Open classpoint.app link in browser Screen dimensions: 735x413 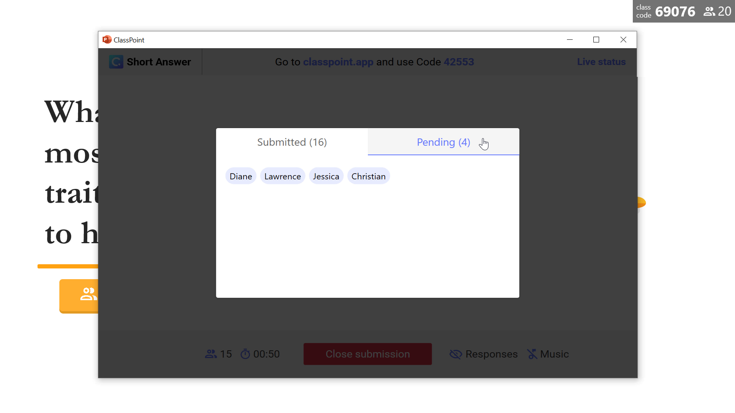point(338,62)
